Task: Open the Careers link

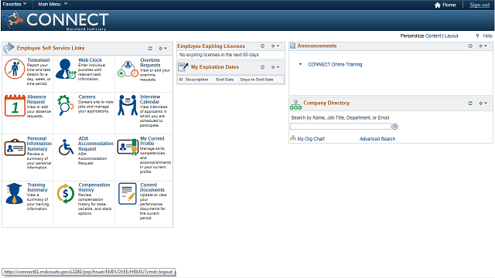Action: (87, 97)
